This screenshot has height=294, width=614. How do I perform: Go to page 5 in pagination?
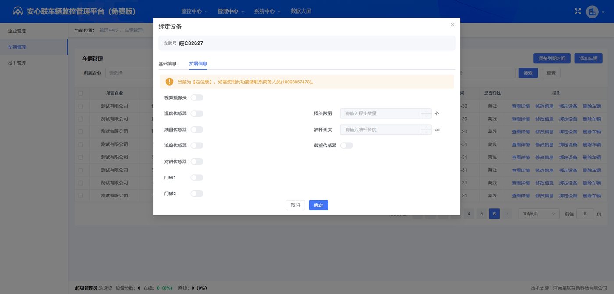pyautogui.click(x=482, y=214)
